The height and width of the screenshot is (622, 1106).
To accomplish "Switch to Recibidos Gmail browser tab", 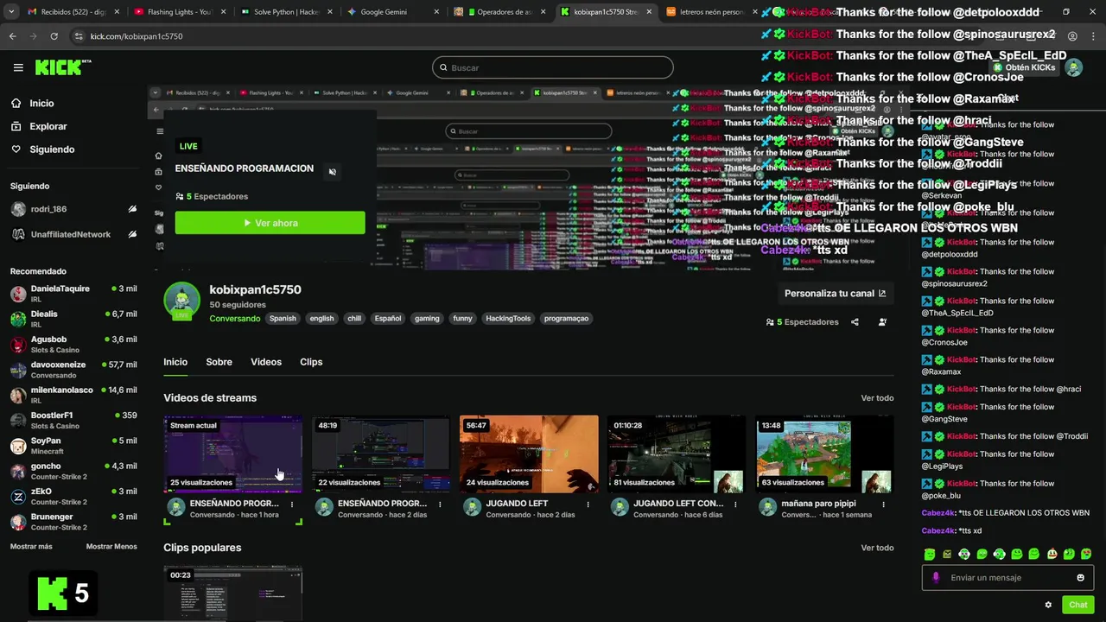I will [x=73, y=12].
